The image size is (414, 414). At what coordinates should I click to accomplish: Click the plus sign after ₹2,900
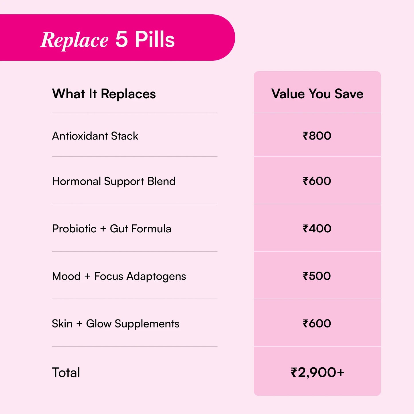click(340, 372)
